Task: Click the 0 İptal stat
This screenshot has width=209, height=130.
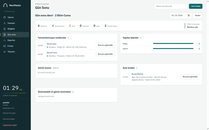Action: [97, 26]
